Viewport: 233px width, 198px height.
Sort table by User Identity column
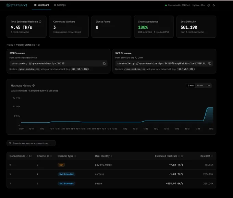click(x=103, y=156)
